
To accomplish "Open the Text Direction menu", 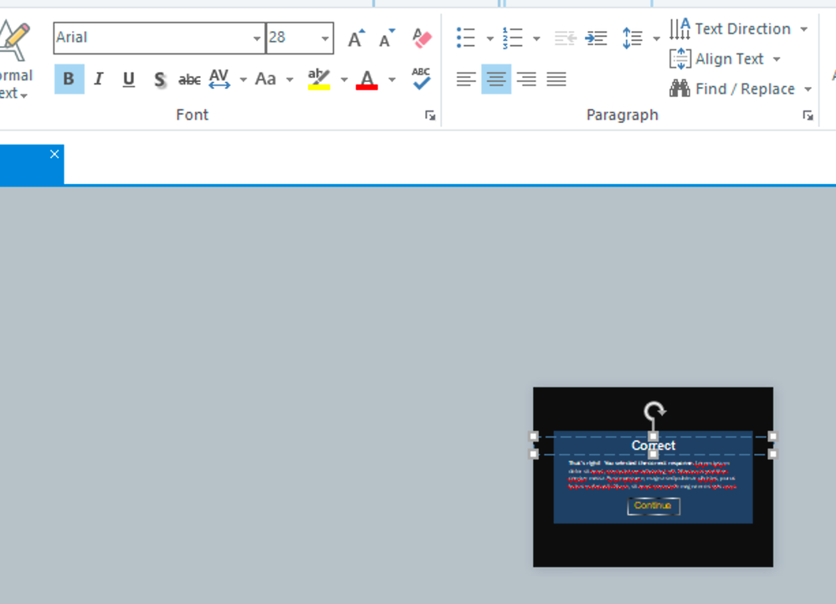I will [x=739, y=28].
